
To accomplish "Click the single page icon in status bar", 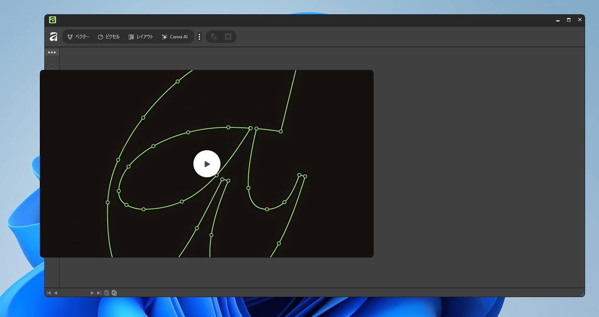I will click(x=107, y=293).
